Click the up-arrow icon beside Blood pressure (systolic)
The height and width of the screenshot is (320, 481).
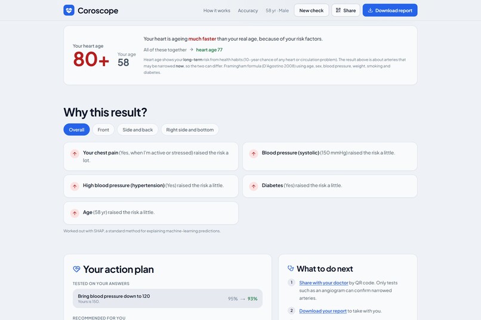[x=254, y=154]
